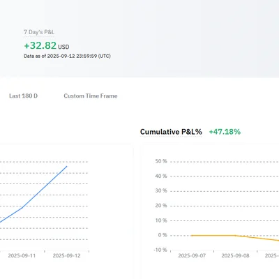
Task: Click the 7 Day's P&L label
Action: click(x=39, y=32)
